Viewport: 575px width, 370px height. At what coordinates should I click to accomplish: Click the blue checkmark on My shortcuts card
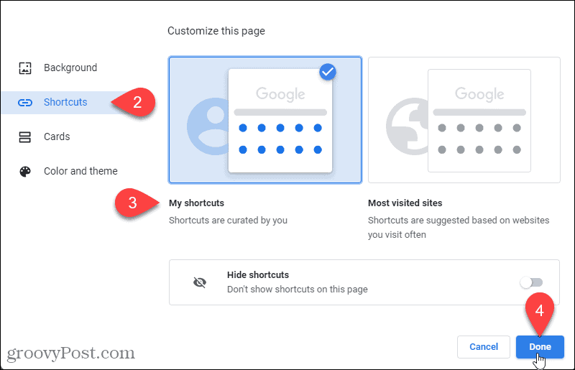tap(328, 72)
